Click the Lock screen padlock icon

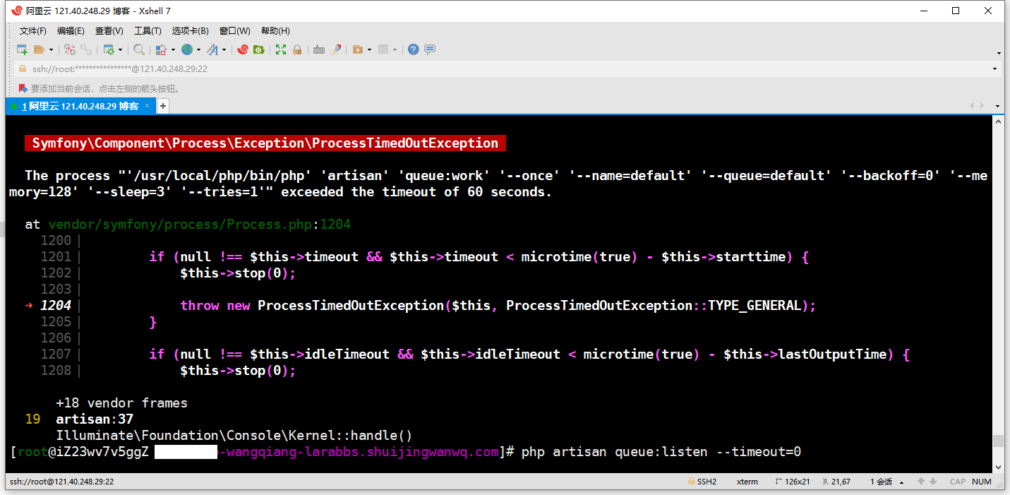(297, 49)
